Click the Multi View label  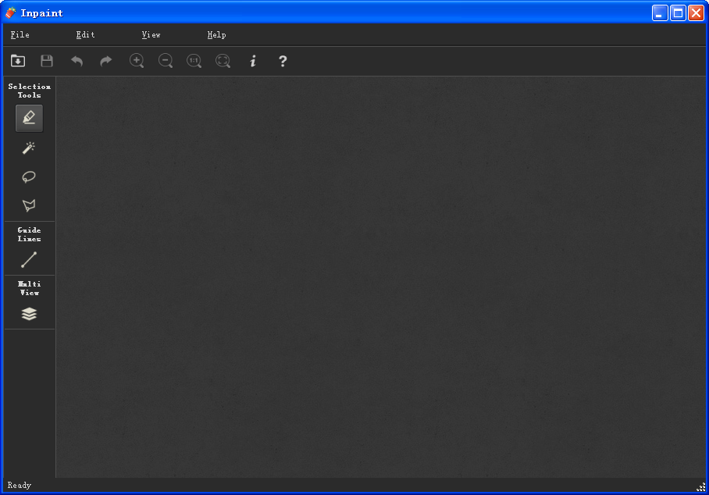[x=30, y=288]
